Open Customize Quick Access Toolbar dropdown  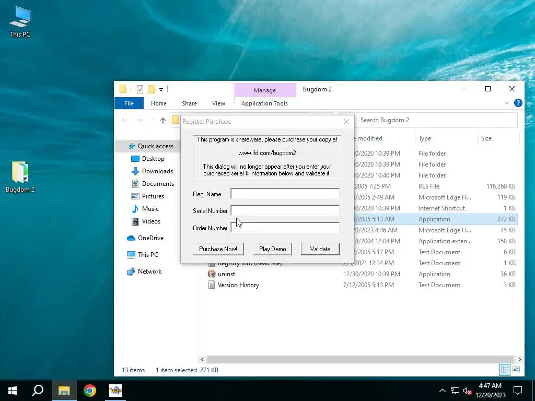coord(161,90)
